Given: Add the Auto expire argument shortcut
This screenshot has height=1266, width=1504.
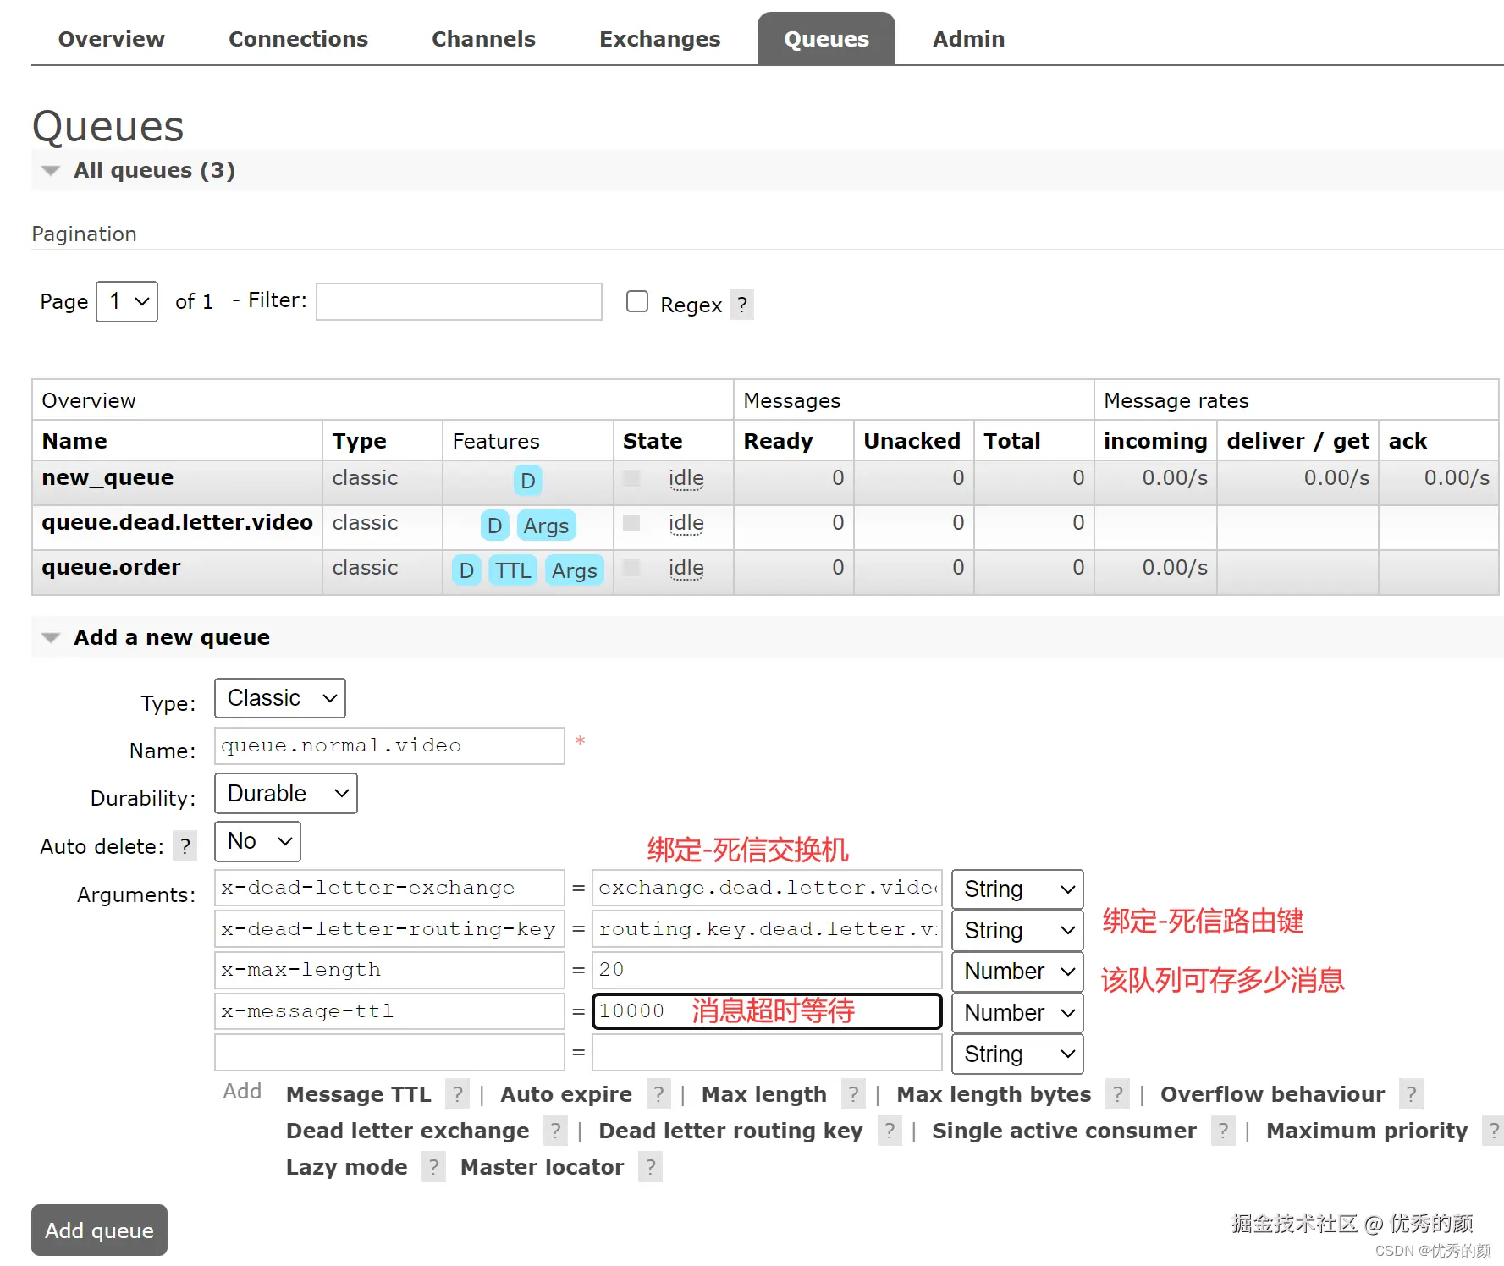Looking at the screenshot, I should 565,1094.
